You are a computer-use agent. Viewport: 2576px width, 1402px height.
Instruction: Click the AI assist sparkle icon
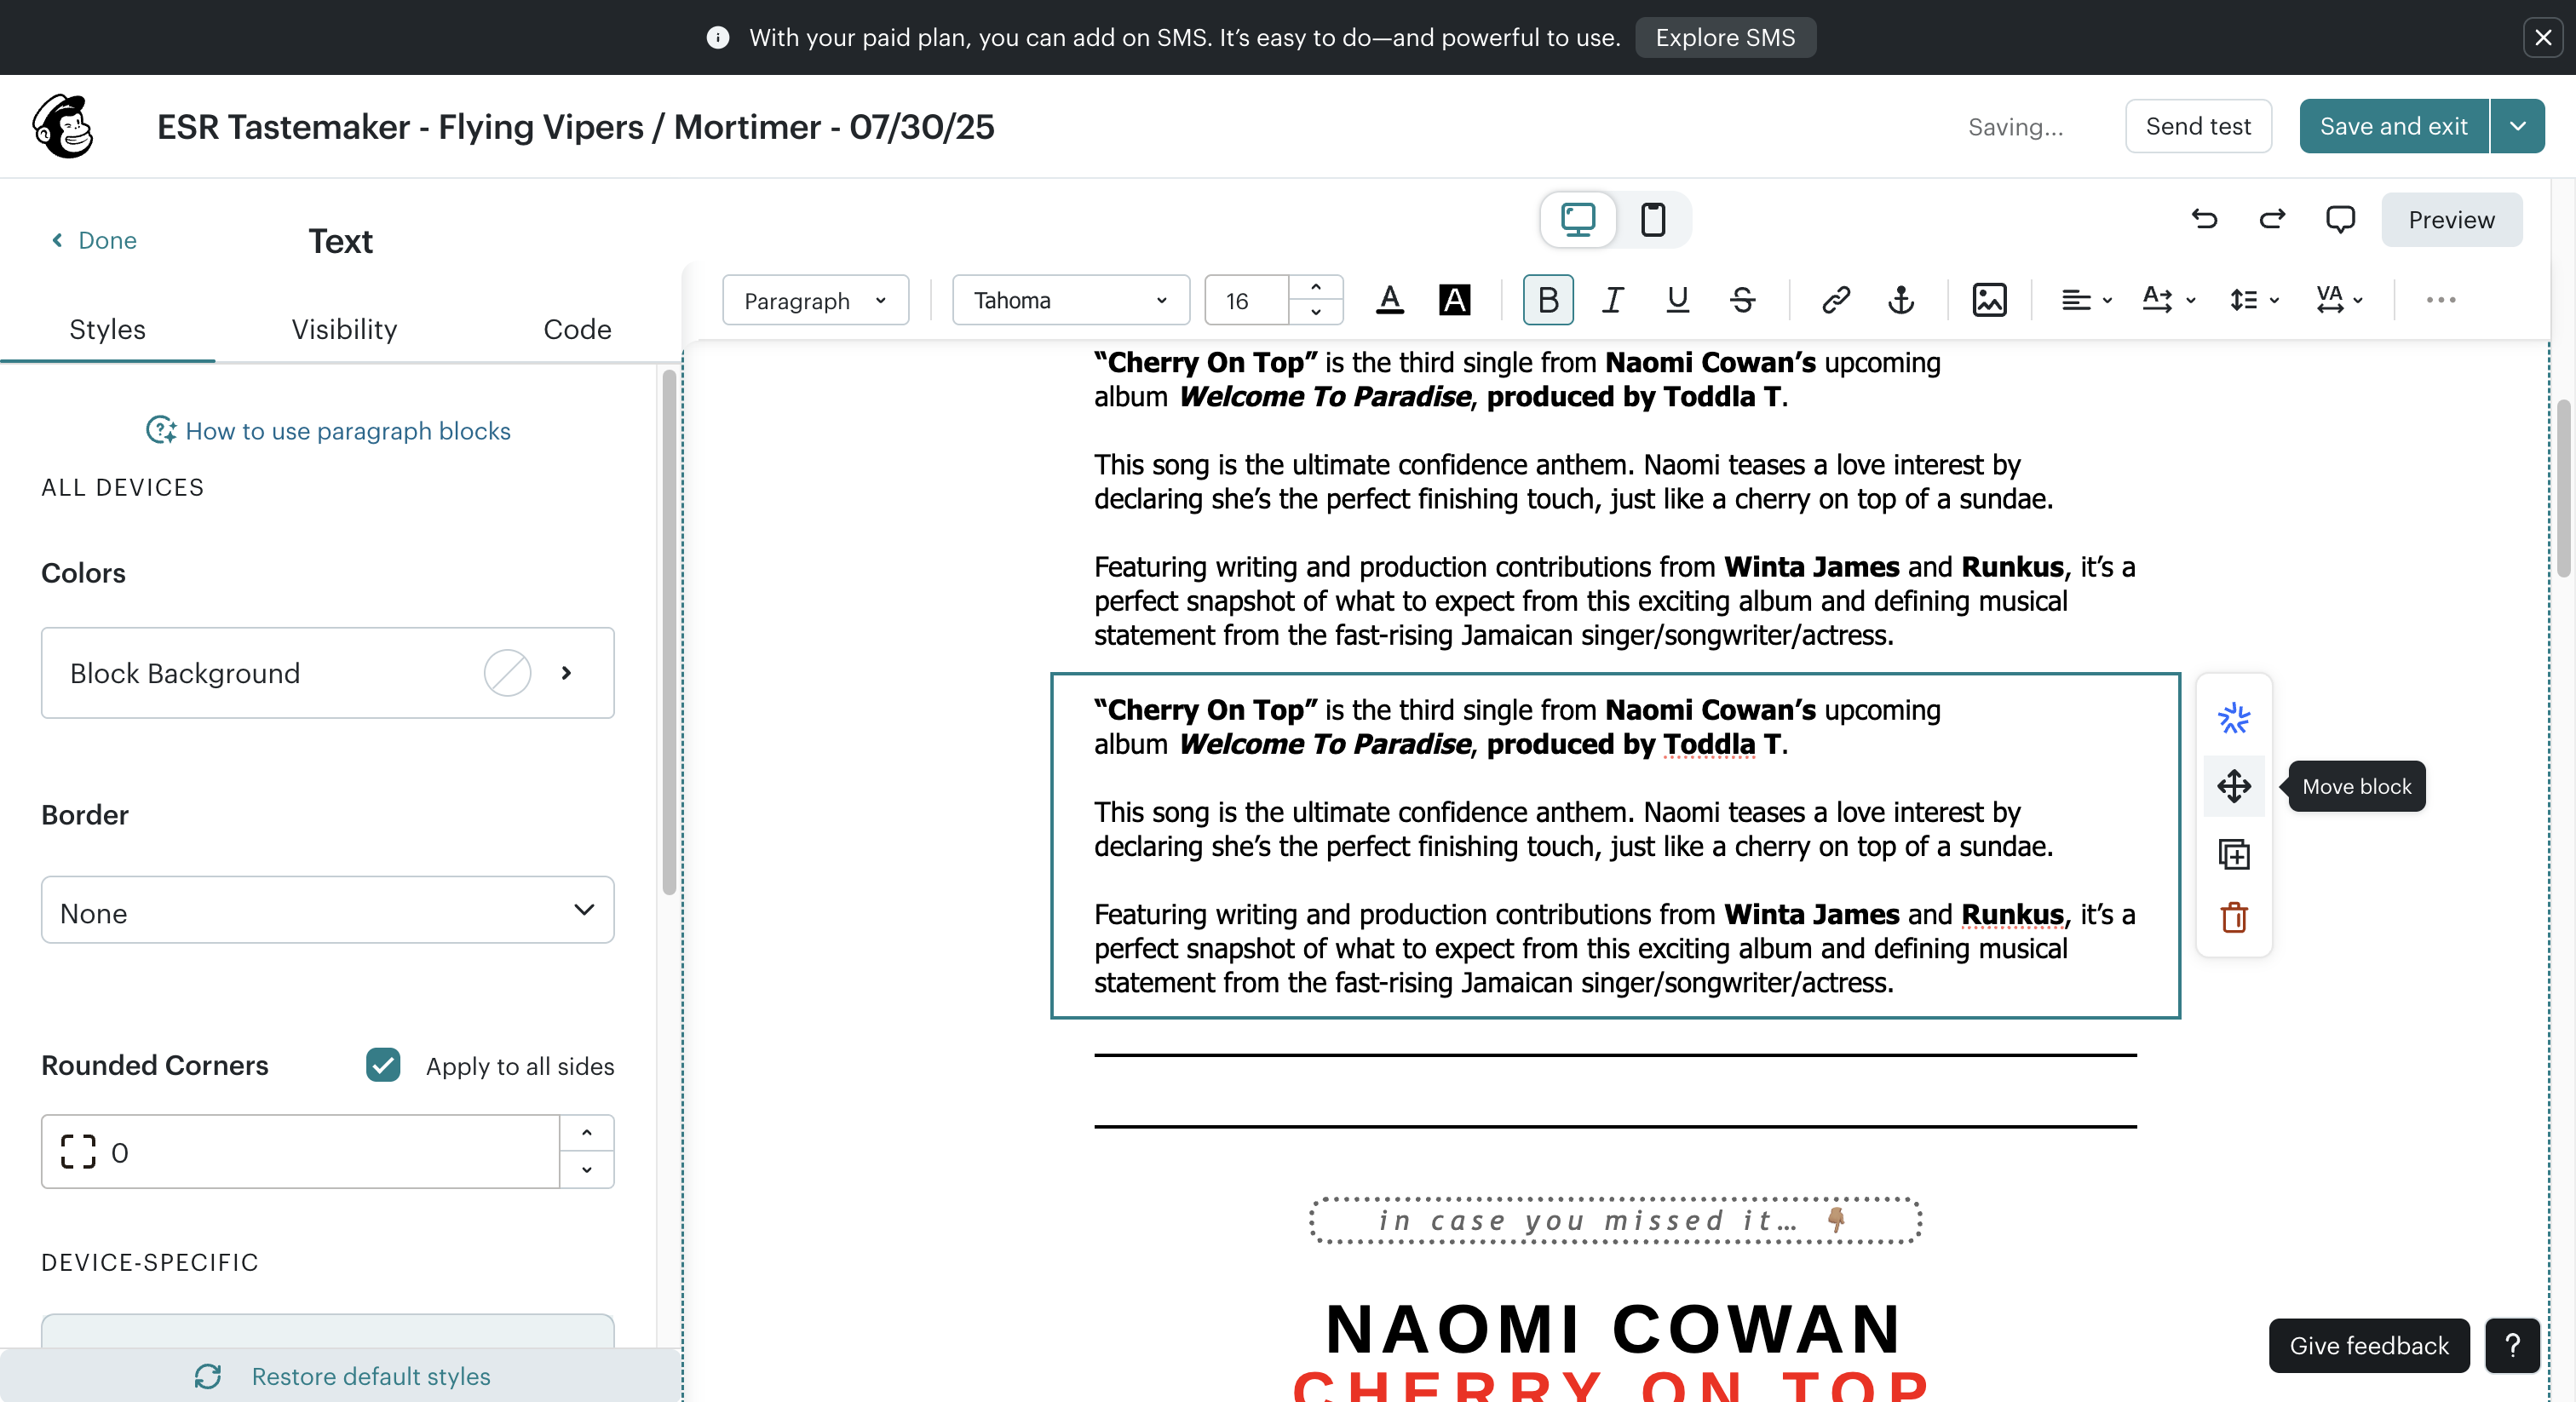[2234, 718]
